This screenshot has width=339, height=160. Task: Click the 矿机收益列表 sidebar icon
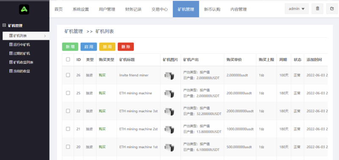(x=11, y=62)
